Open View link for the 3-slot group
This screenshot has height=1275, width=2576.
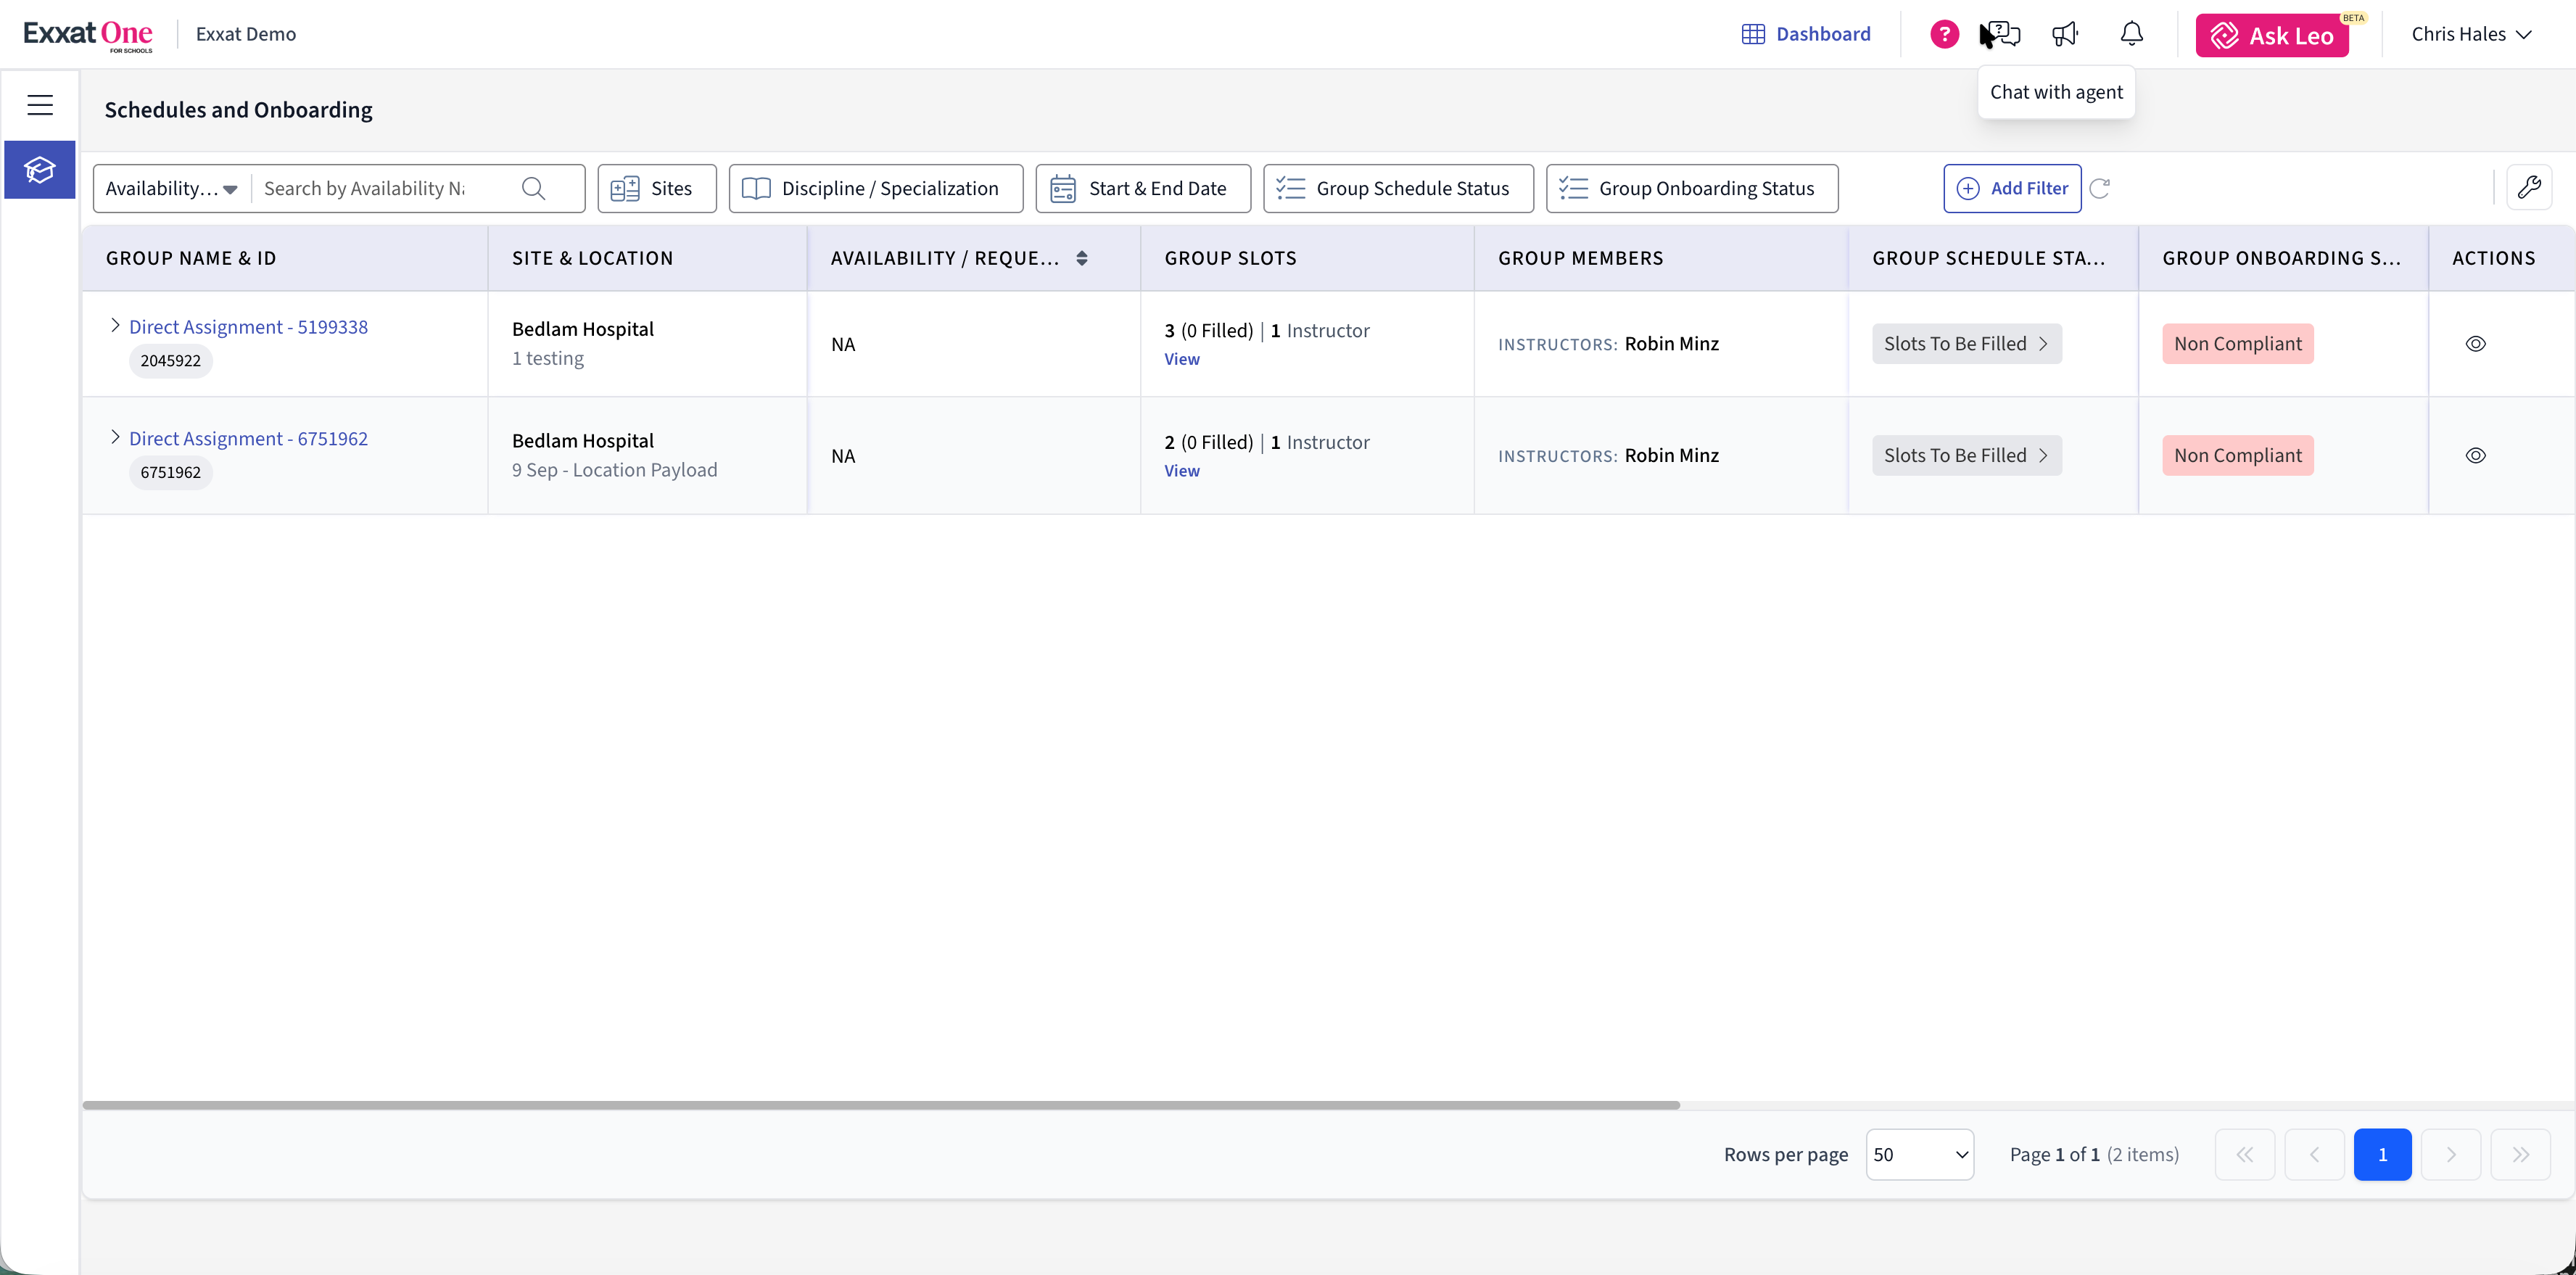tap(1182, 360)
